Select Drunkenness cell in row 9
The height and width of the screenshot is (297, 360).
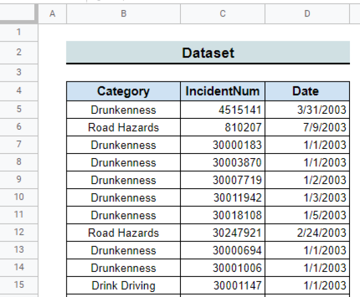[x=123, y=180]
